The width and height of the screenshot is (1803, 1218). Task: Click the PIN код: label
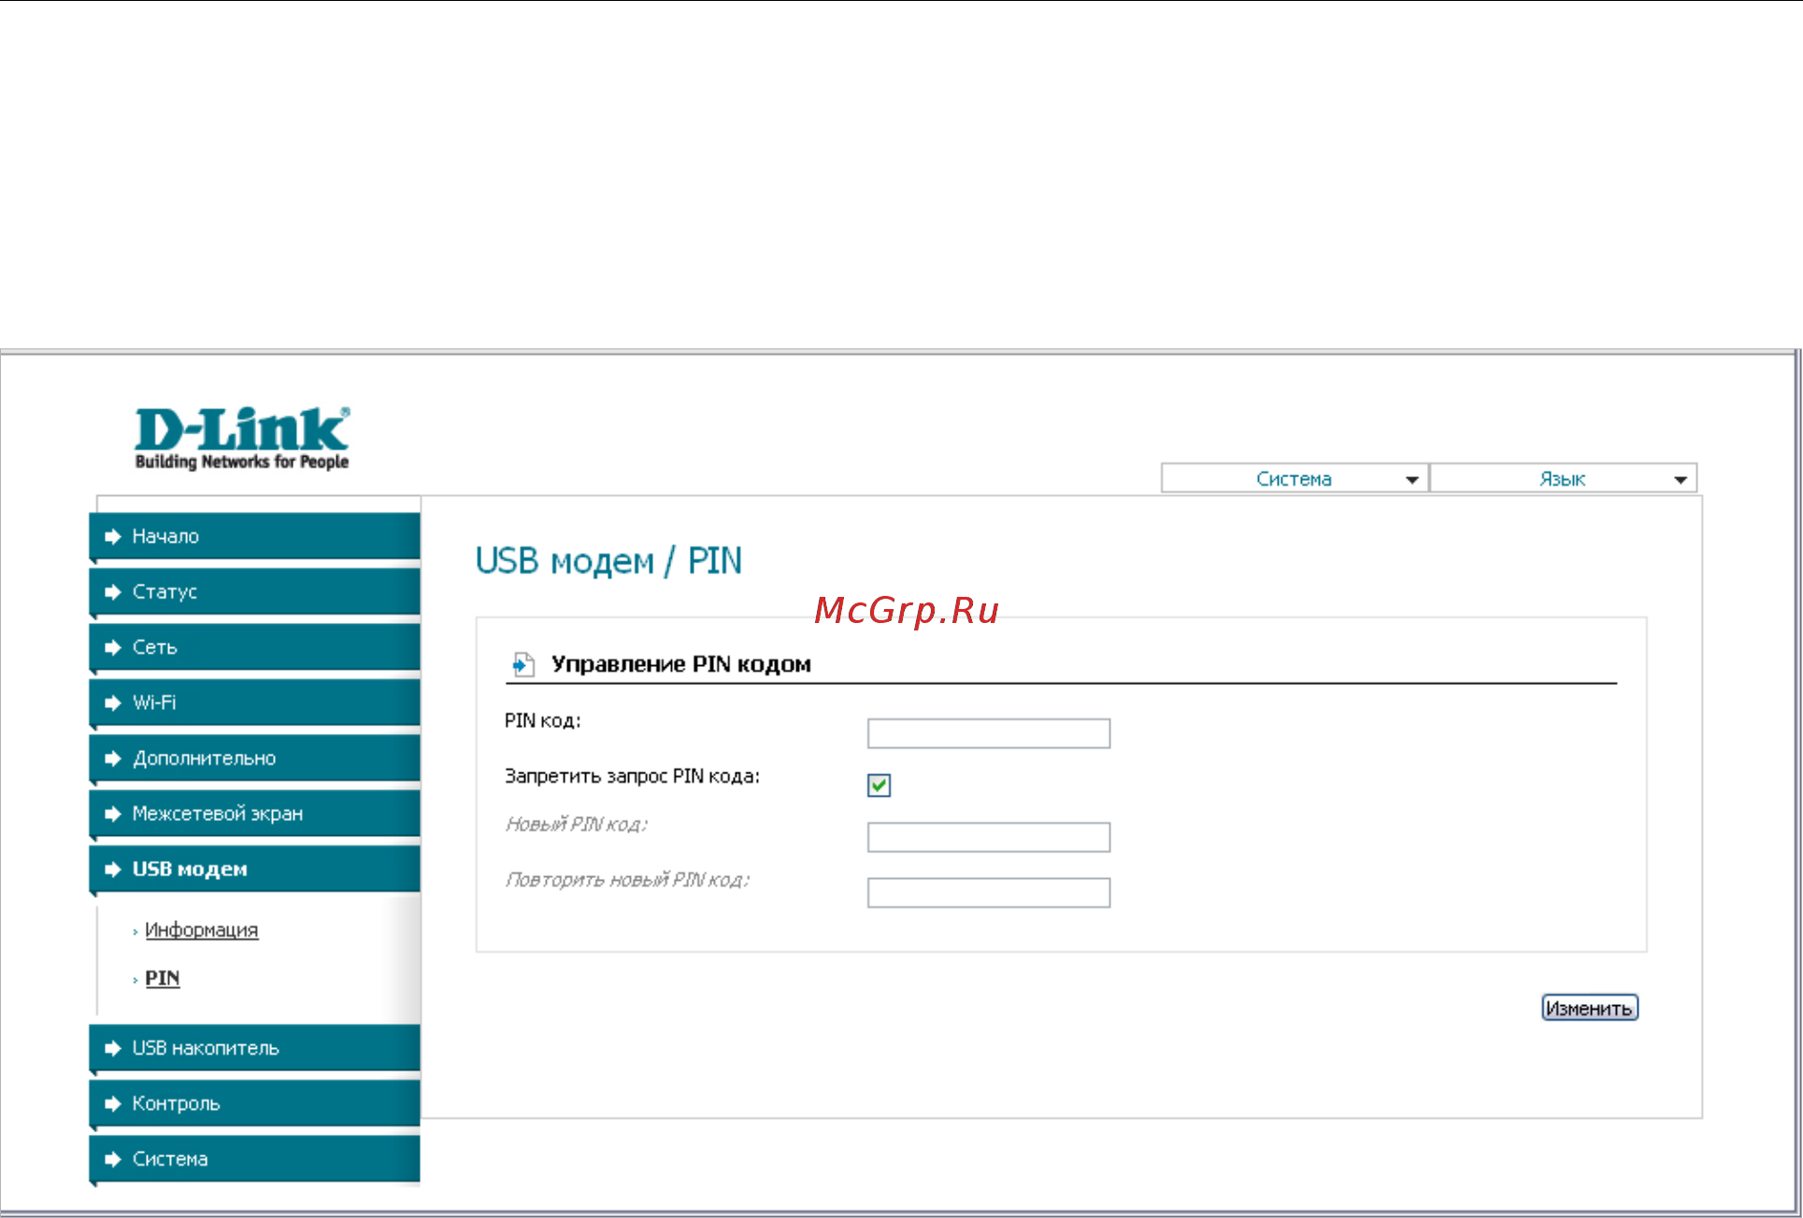point(542,721)
